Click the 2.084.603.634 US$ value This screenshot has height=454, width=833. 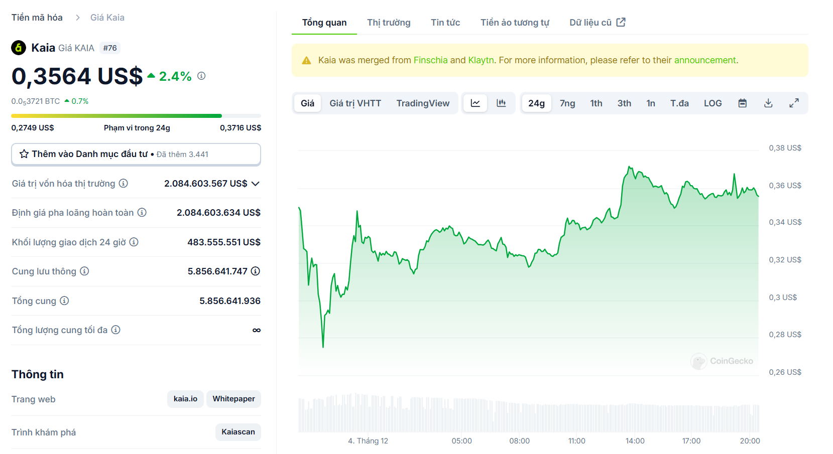[x=218, y=213]
